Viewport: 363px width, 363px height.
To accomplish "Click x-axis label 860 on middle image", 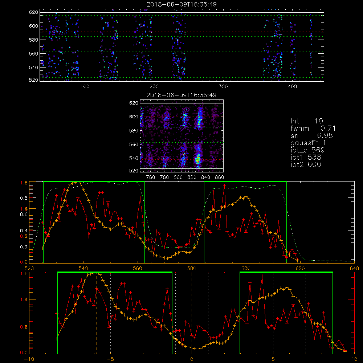I will (220, 178).
